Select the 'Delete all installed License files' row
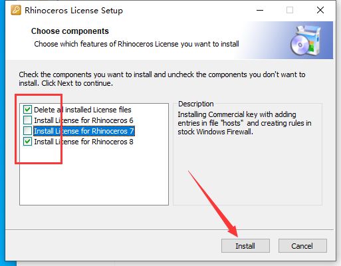The height and width of the screenshot is (266, 341). [82, 110]
